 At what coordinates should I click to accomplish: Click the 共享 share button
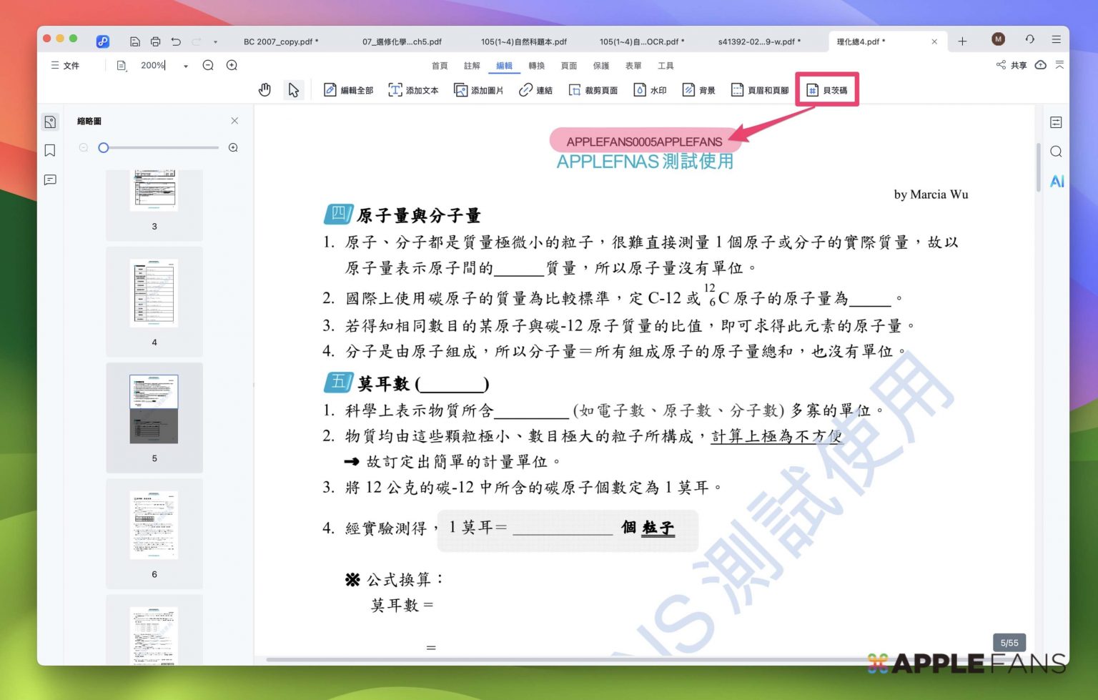point(1012,65)
